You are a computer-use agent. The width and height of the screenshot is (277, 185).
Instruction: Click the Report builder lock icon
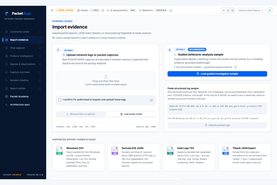[x=40, y=89]
